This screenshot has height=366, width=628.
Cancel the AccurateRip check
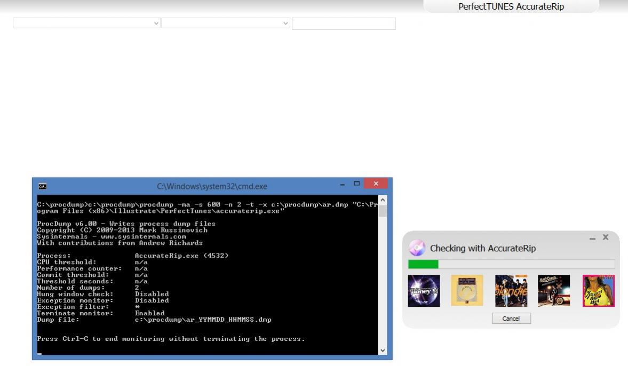[x=511, y=319]
